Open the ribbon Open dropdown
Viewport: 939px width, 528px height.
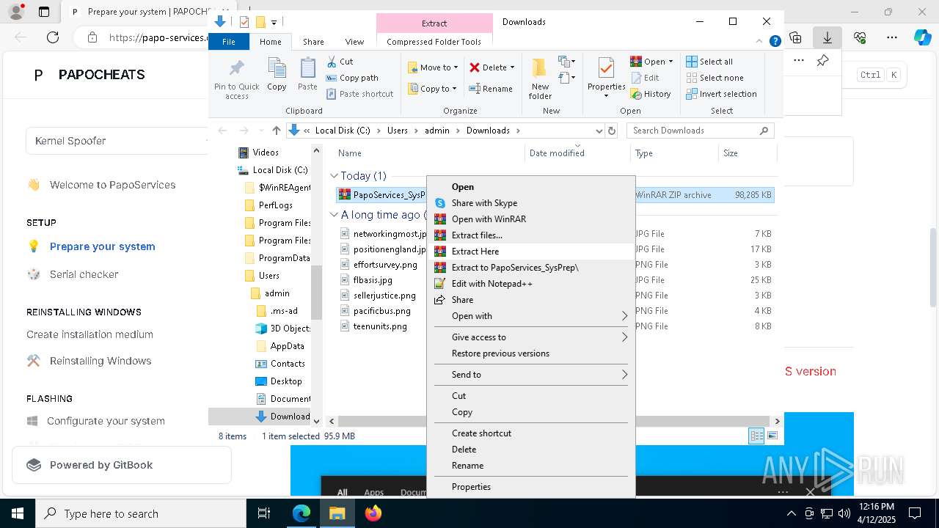pos(671,62)
